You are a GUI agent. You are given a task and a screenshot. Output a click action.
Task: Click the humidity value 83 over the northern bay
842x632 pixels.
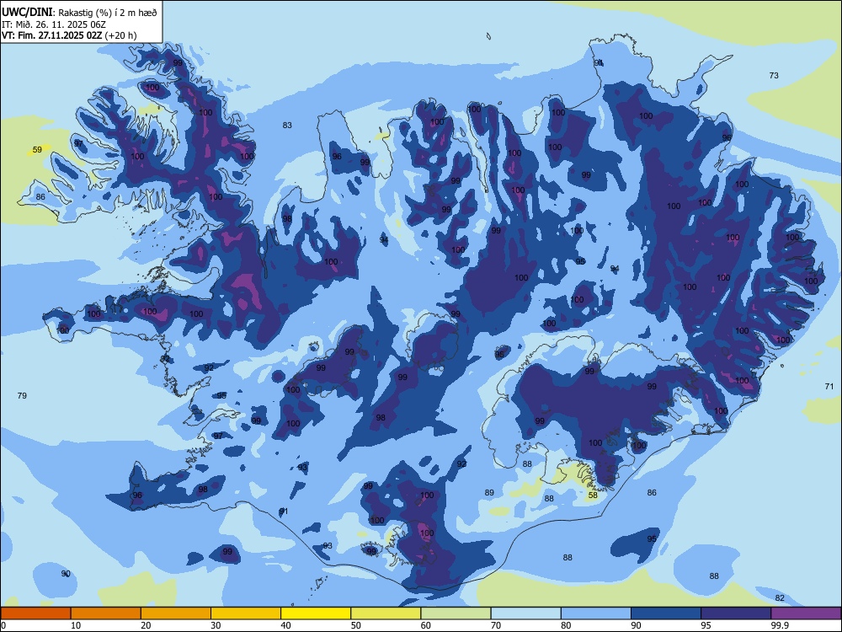pyautogui.click(x=287, y=126)
